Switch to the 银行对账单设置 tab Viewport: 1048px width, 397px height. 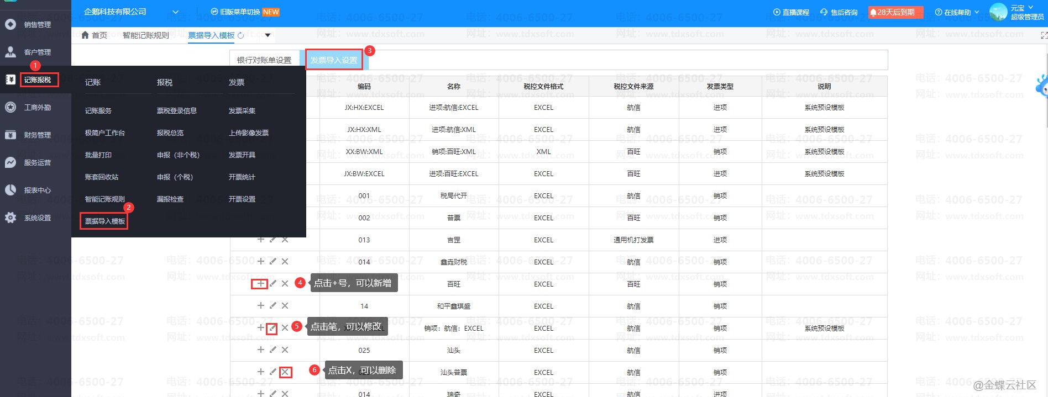(264, 60)
